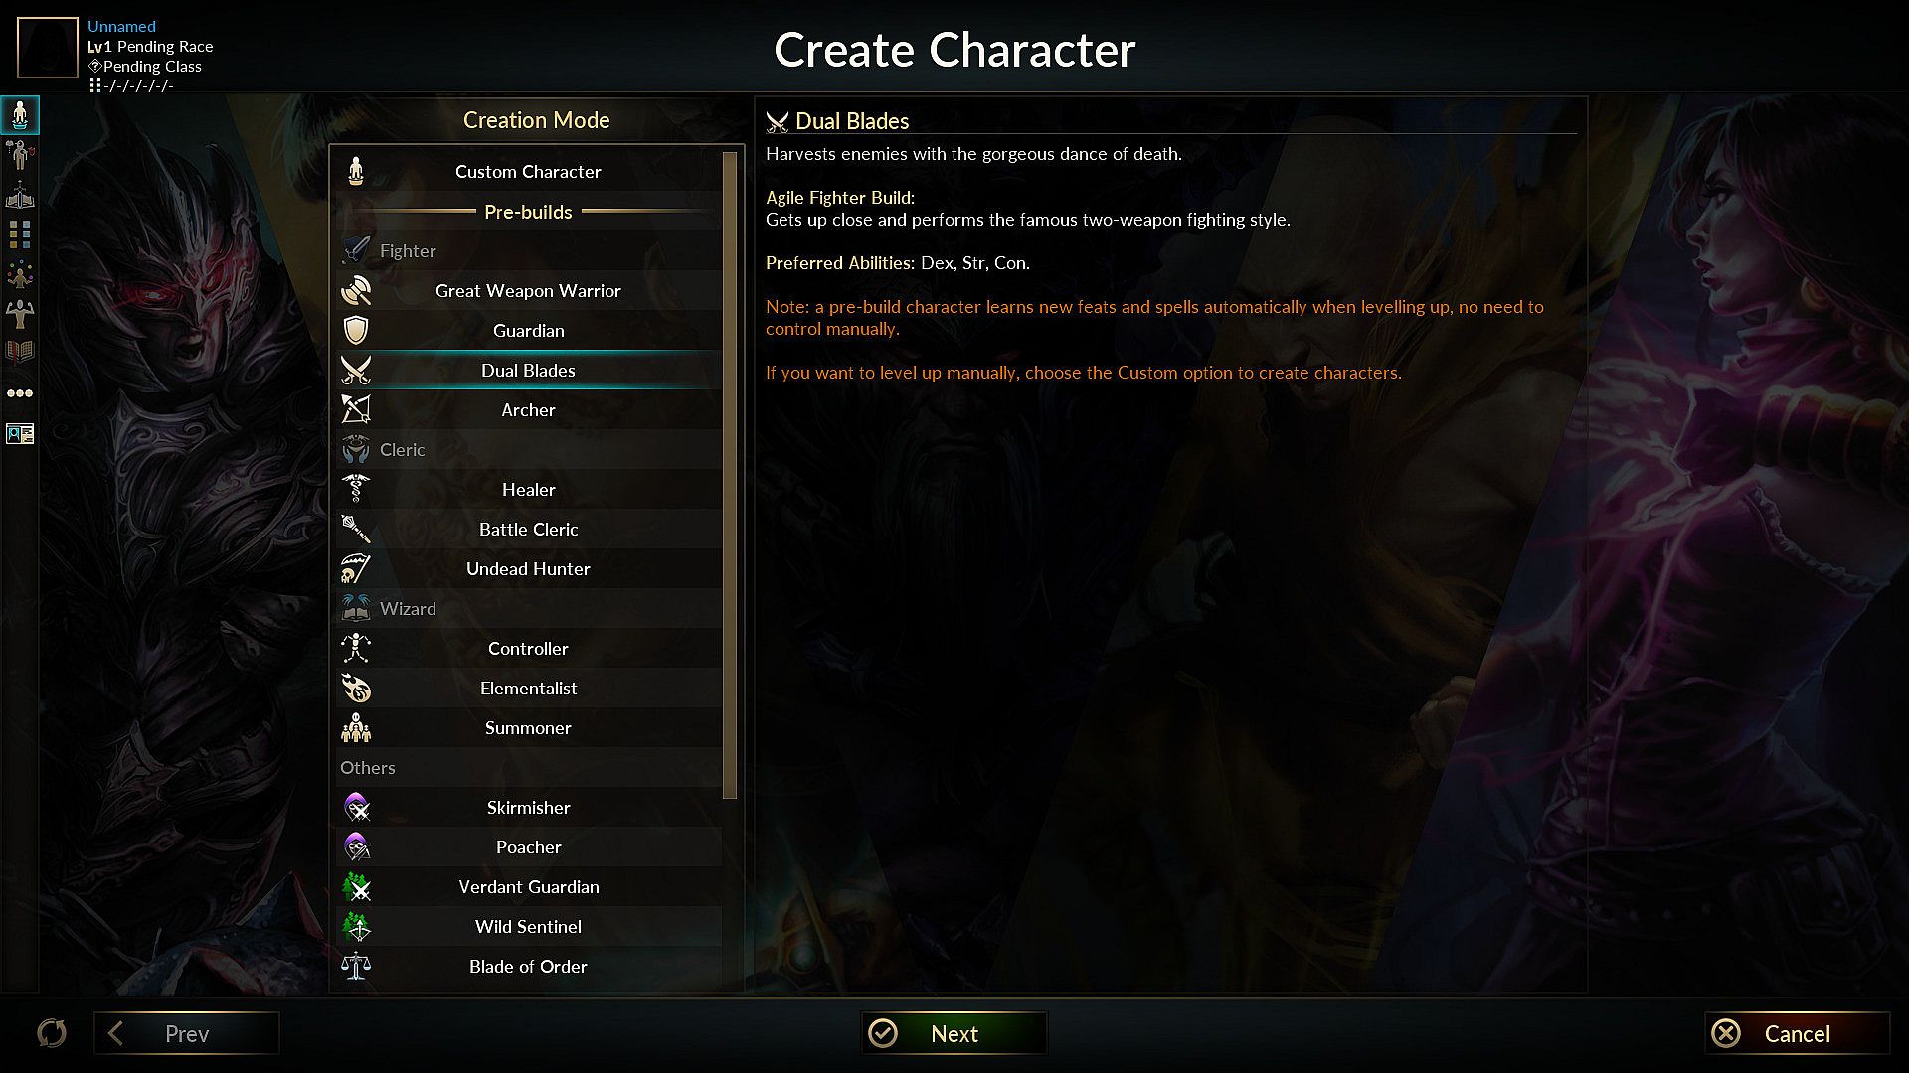Image resolution: width=1909 pixels, height=1073 pixels.
Task: Select the Guardian pre-build
Action: click(x=528, y=330)
